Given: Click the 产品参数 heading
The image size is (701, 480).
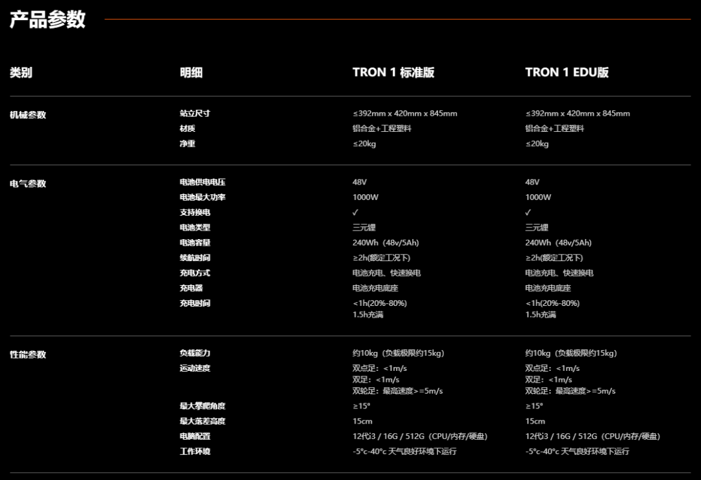Looking at the screenshot, I should (x=47, y=19).
